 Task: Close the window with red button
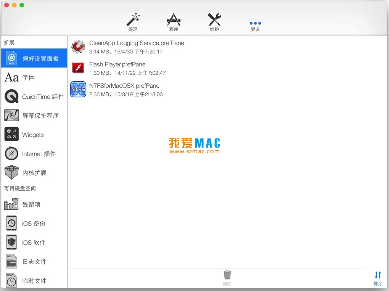(6, 5)
